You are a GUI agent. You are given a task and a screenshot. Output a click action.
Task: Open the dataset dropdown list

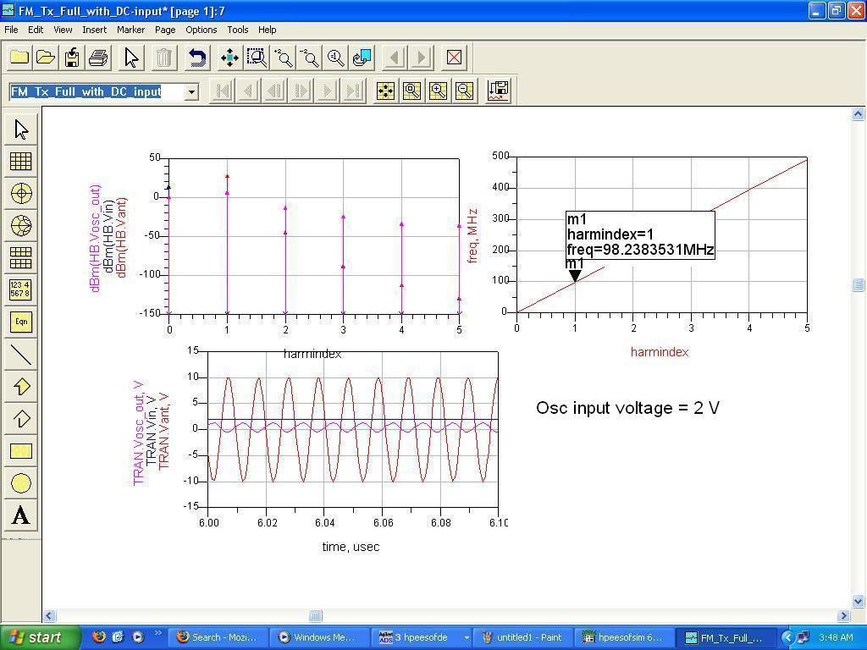pyautogui.click(x=192, y=91)
